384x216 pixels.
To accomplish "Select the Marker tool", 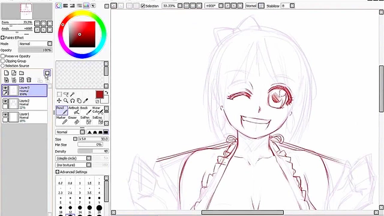I will point(62,120).
